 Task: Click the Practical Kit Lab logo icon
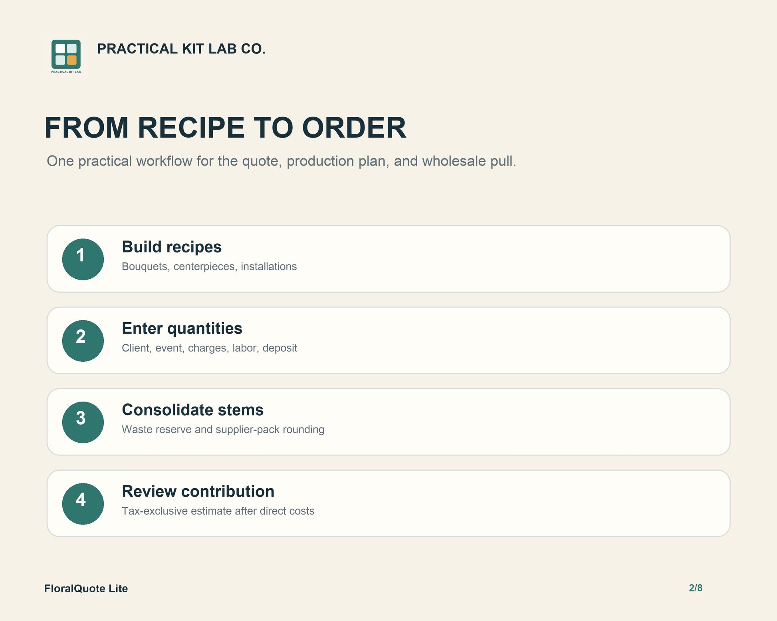coord(66,56)
